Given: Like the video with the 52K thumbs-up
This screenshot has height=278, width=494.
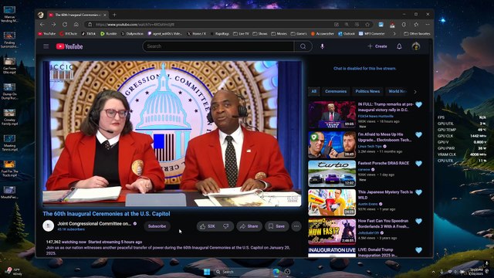Looking at the screenshot, I should [x=208, y=226].
